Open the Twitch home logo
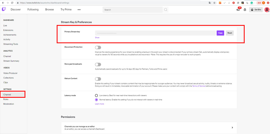Screen dimensions: 270x134 click(x=4, y=9)
